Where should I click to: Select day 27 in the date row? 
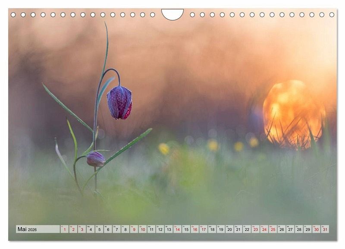click(290, 229)
